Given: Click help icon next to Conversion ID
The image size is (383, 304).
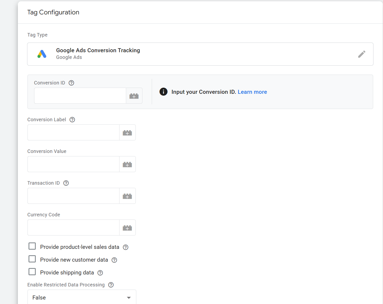Looking at the screenshot, I should [x=71, y=83].
